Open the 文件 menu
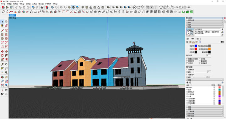This screenshot has width=226, height=119. point(3,4)
